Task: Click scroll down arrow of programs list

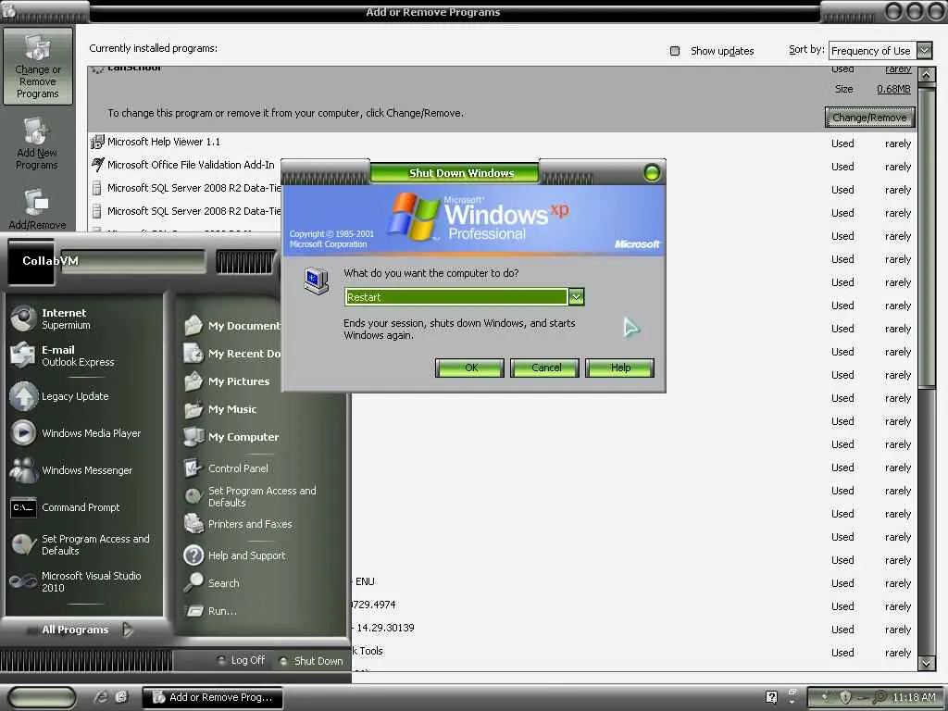Action: (x=927, y=663)
